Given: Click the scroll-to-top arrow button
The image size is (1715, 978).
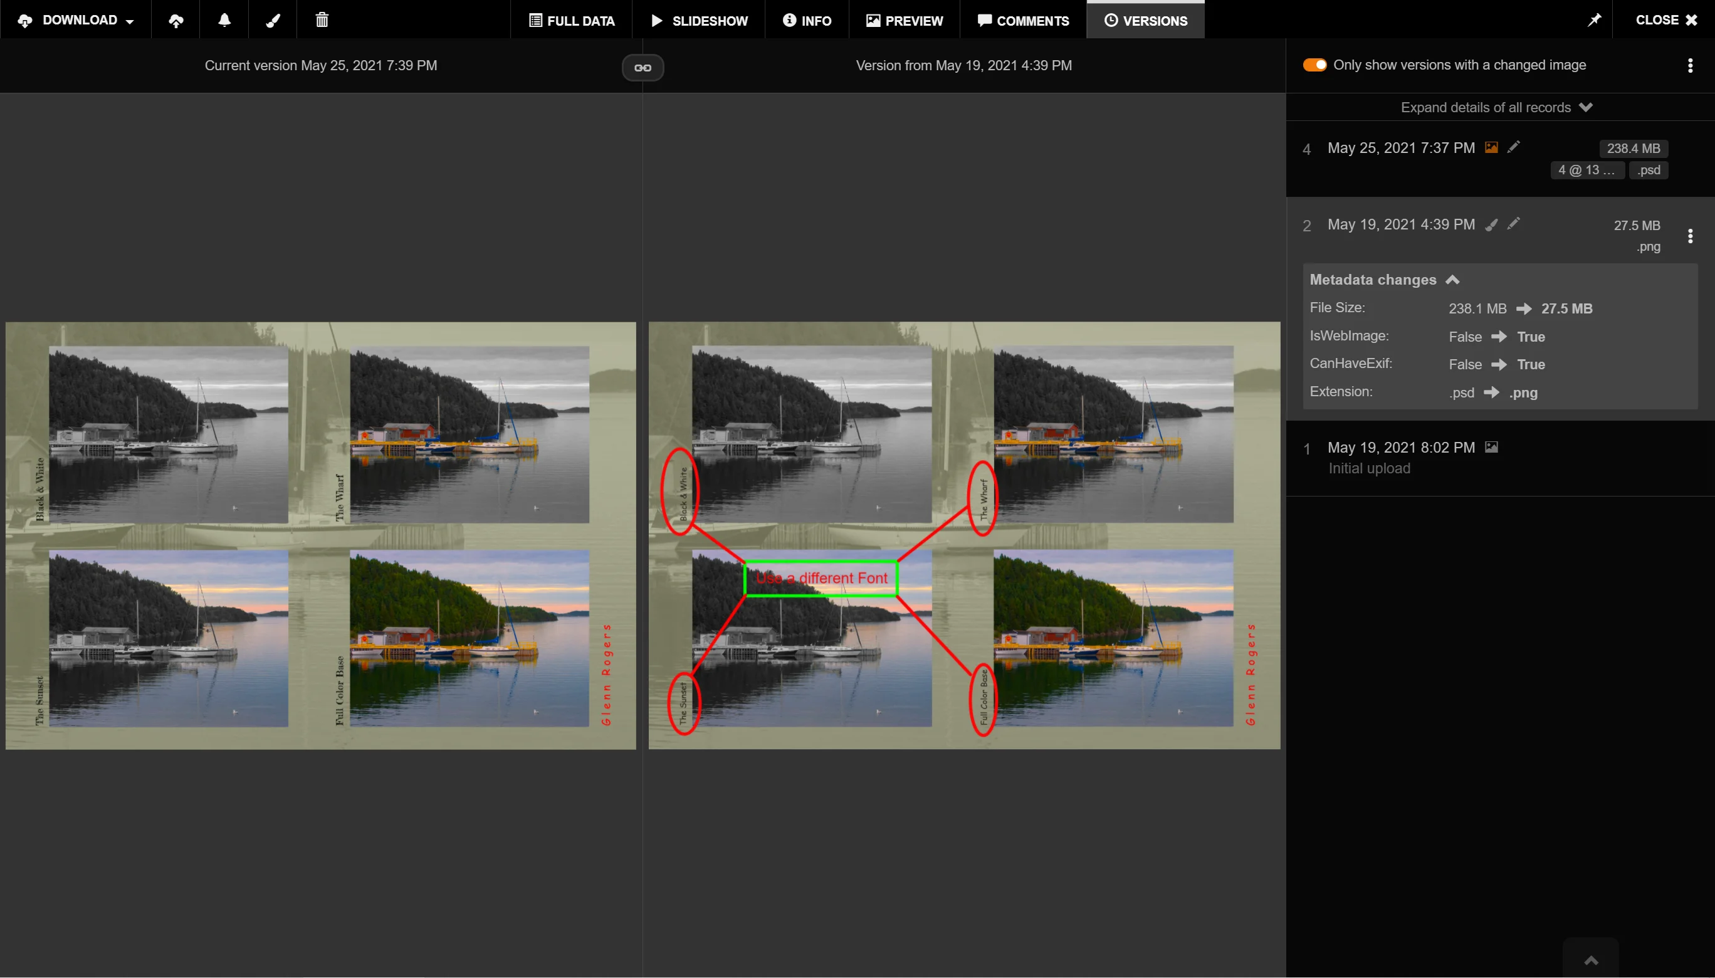Looking at the screenshot, I should pyautogui.click(x=1591, y=960).
